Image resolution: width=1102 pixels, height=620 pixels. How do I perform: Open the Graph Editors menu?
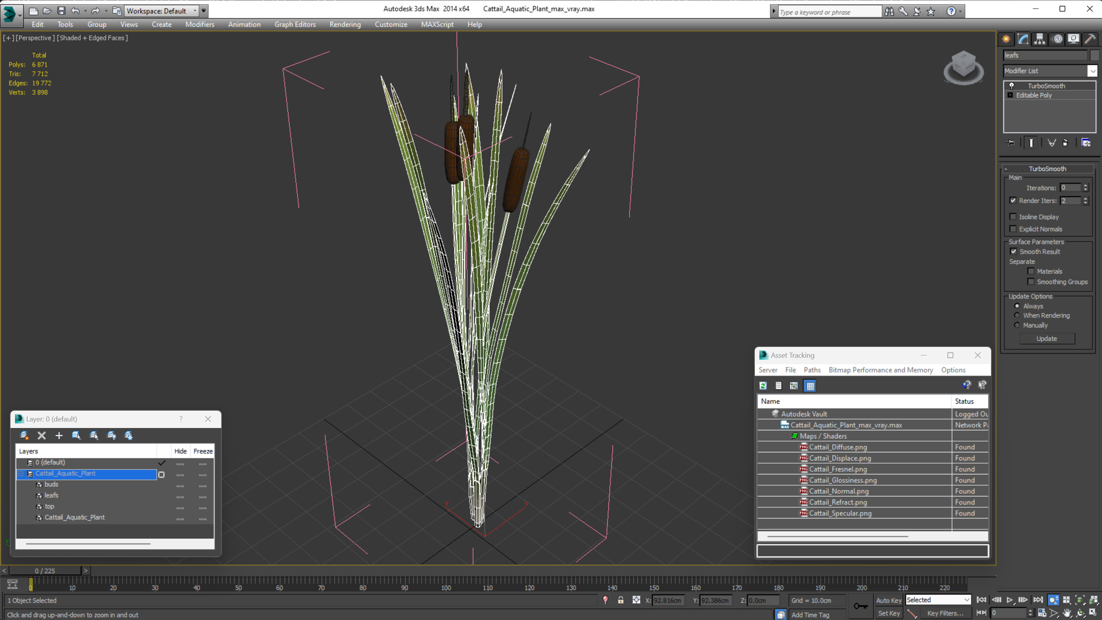(295, 24)
